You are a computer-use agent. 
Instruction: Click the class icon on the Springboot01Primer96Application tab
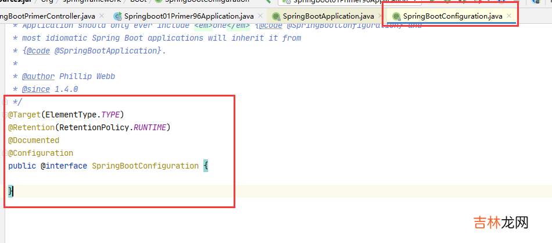pyautogui.click(x=118, y=16)
